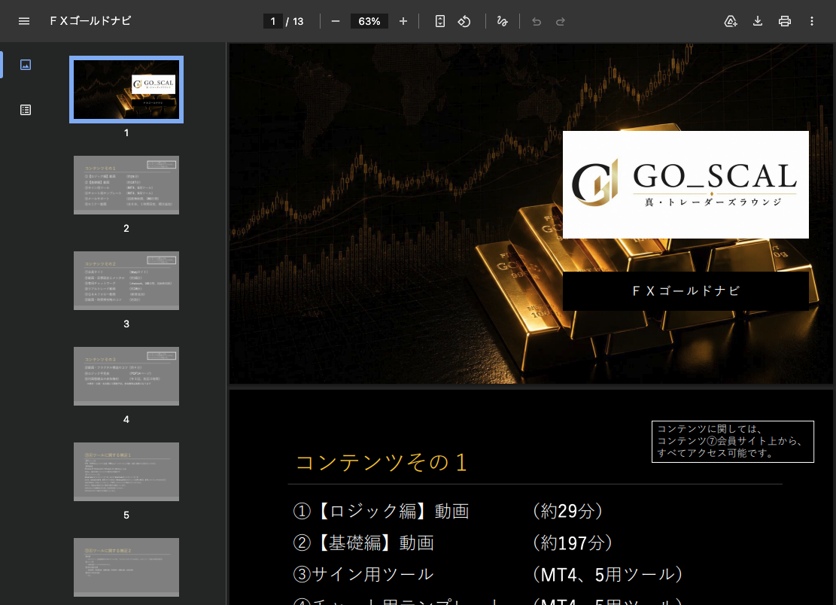
Task: Print the document
Action: pos(785,21)
